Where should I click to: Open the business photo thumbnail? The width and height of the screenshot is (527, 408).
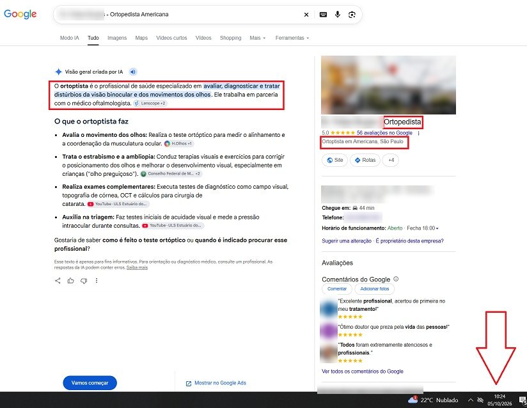click(388, 85)
